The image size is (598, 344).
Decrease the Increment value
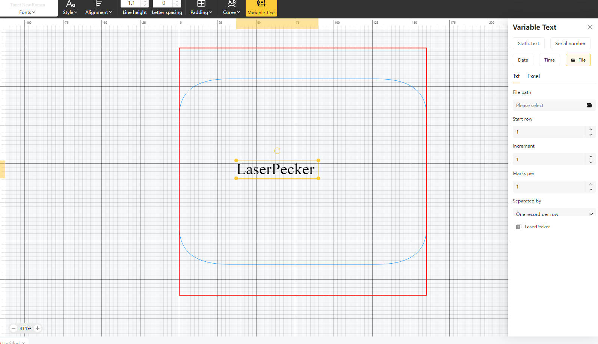(590, 162)
